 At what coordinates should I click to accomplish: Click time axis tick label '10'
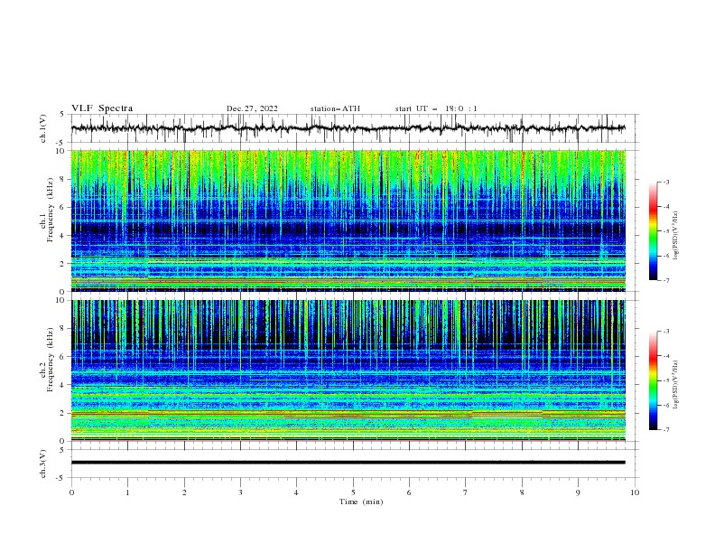635,492
